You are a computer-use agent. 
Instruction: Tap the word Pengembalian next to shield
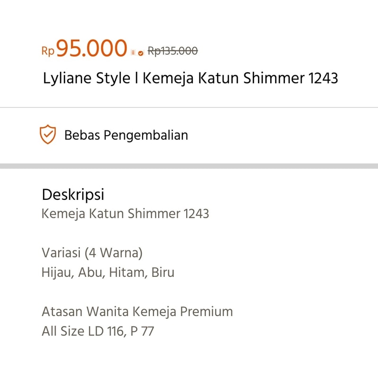pyautogui.click(x=146, y=135)
